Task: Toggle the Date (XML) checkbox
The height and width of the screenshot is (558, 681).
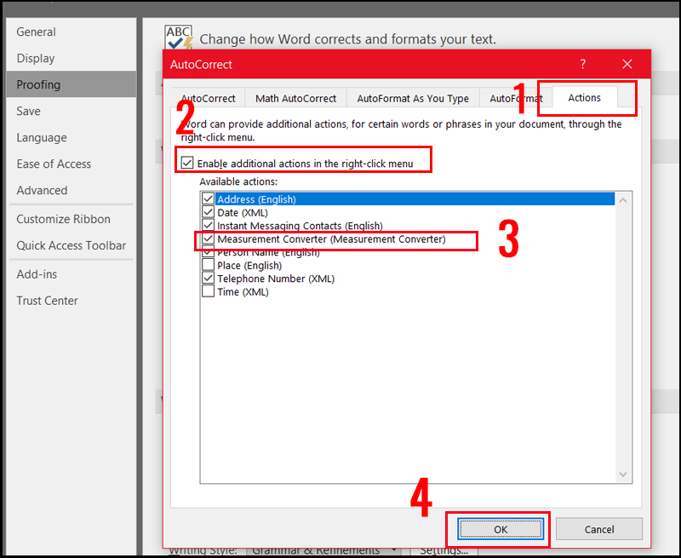Action: tap(208, 212)
